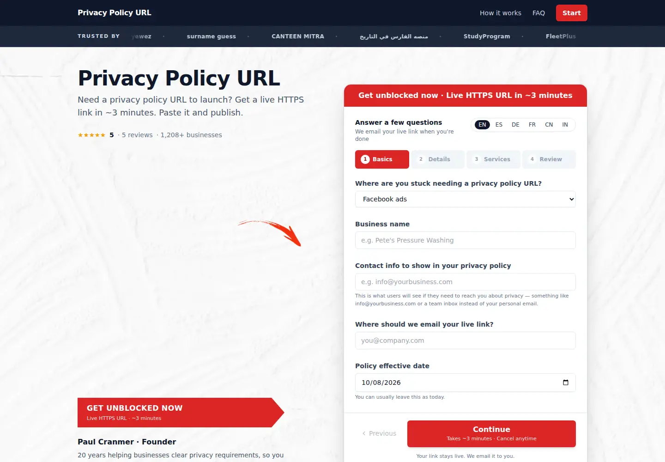Switch form language to FR
Viewport: 665px width, 462px height.
coord(532,125)
